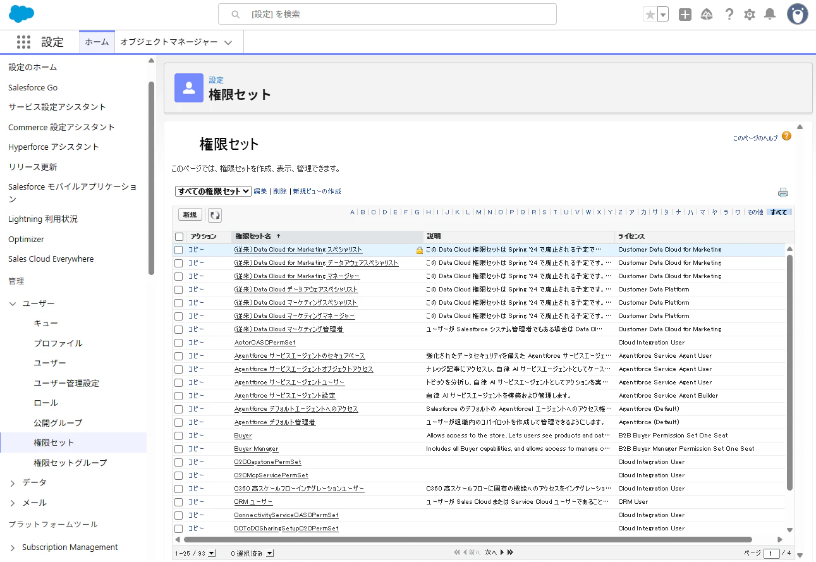The image size is (816, 562).
Task: Open プロファイル in the sidebar
Action: (x=58, y=343)
